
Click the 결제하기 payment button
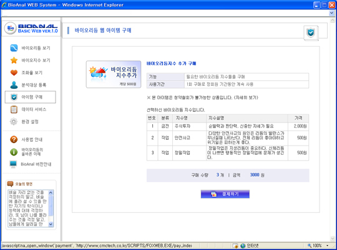pyautogui.click(x=225, y=194)
